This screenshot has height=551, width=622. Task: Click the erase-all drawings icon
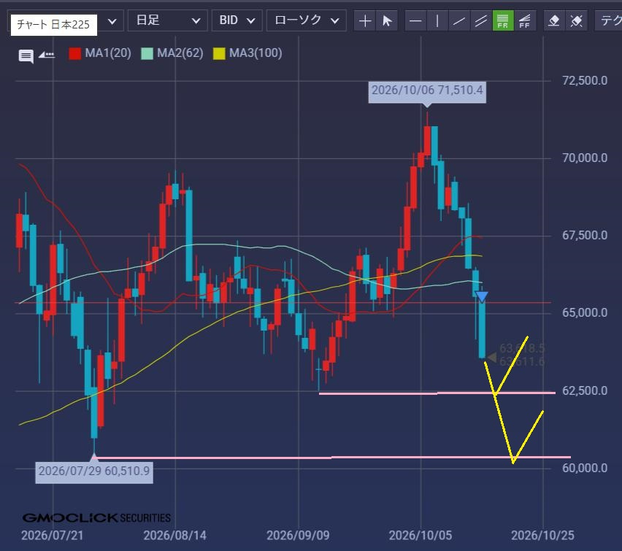pyautogui.click(x=576, y=20)
